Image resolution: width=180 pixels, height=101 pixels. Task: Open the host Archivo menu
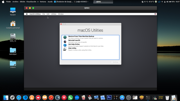(x=15, y=2)
